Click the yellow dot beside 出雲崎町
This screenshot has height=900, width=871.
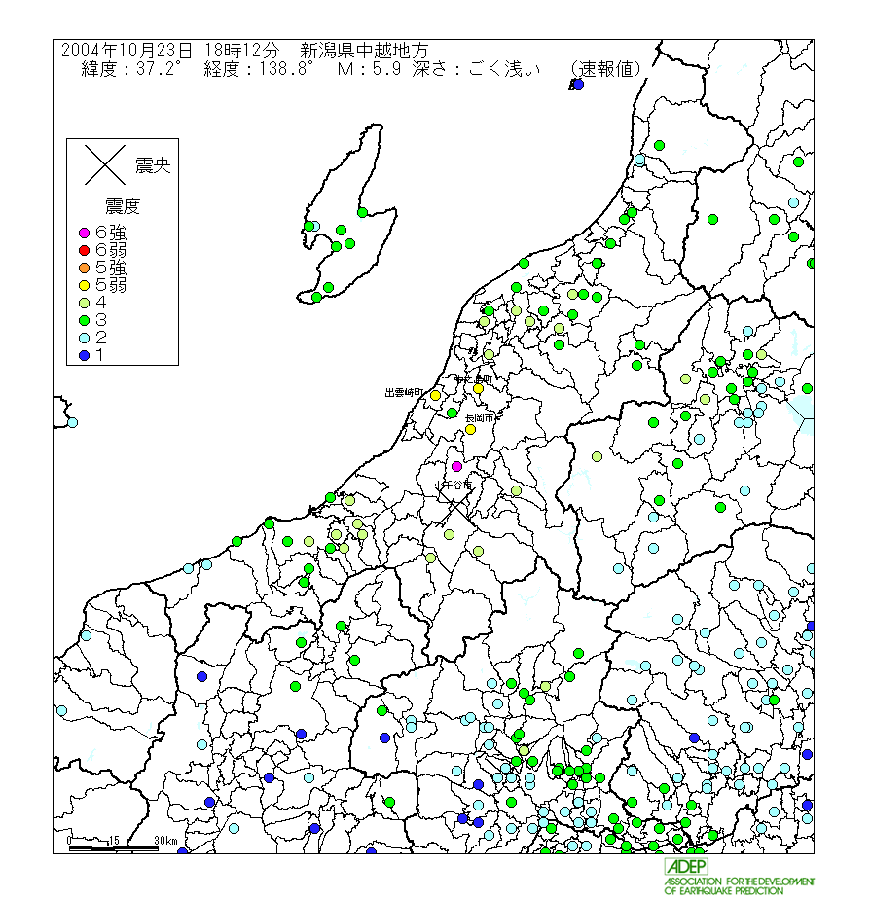tap(435, 395)
